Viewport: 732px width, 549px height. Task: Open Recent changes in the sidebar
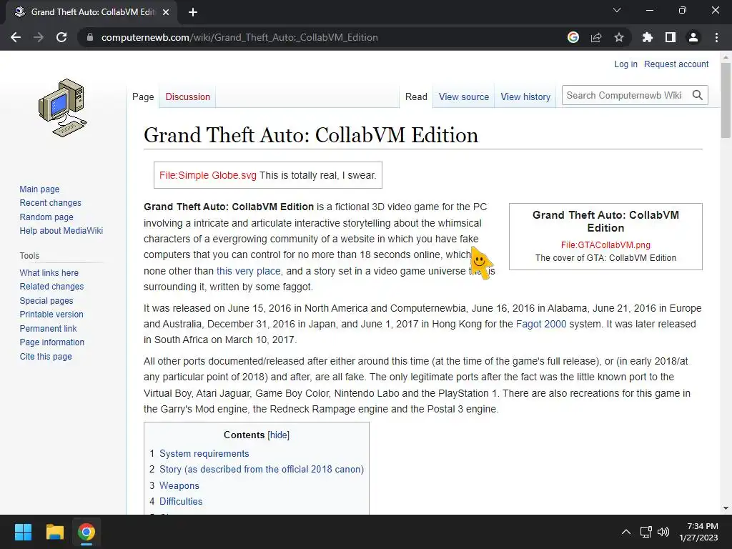(51, 202)
